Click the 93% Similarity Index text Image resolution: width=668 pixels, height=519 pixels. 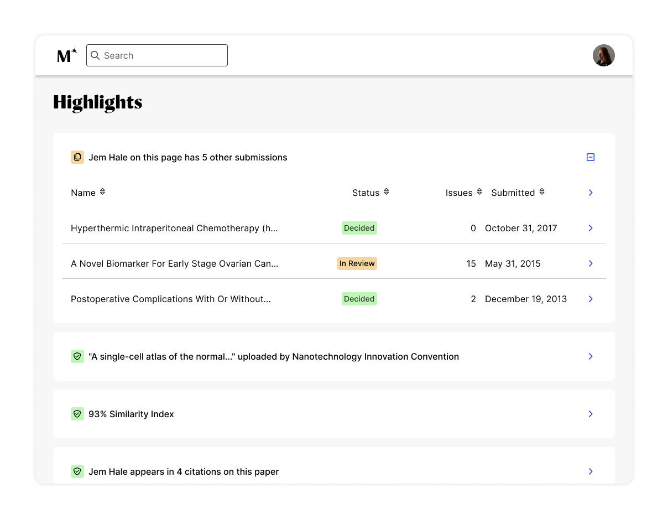[x=131, y=414]
